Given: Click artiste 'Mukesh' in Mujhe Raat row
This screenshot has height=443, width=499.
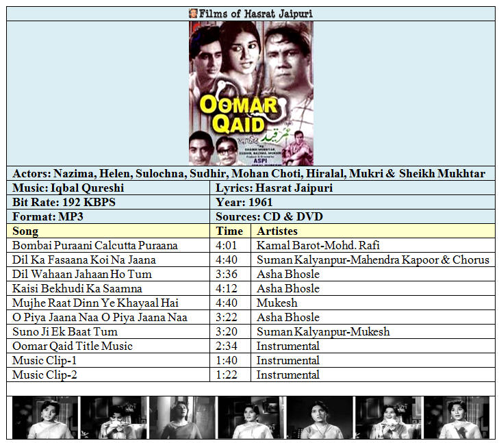Looking at the screenshot, I should click(x=277, y=303).
